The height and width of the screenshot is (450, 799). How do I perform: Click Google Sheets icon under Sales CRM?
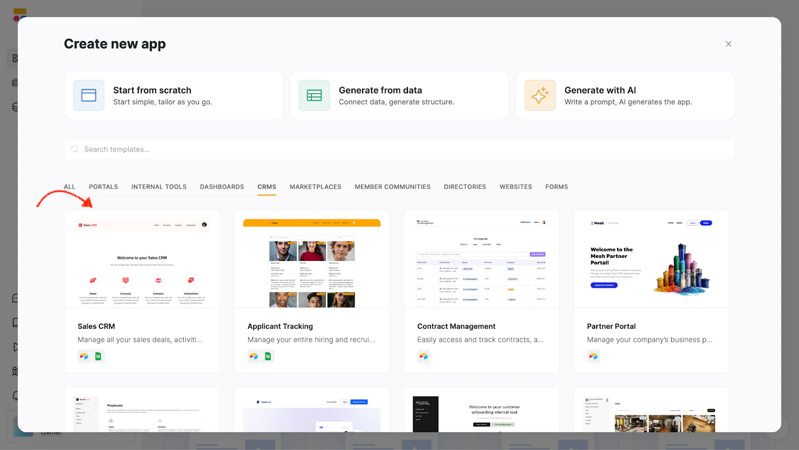pos(98,356)
